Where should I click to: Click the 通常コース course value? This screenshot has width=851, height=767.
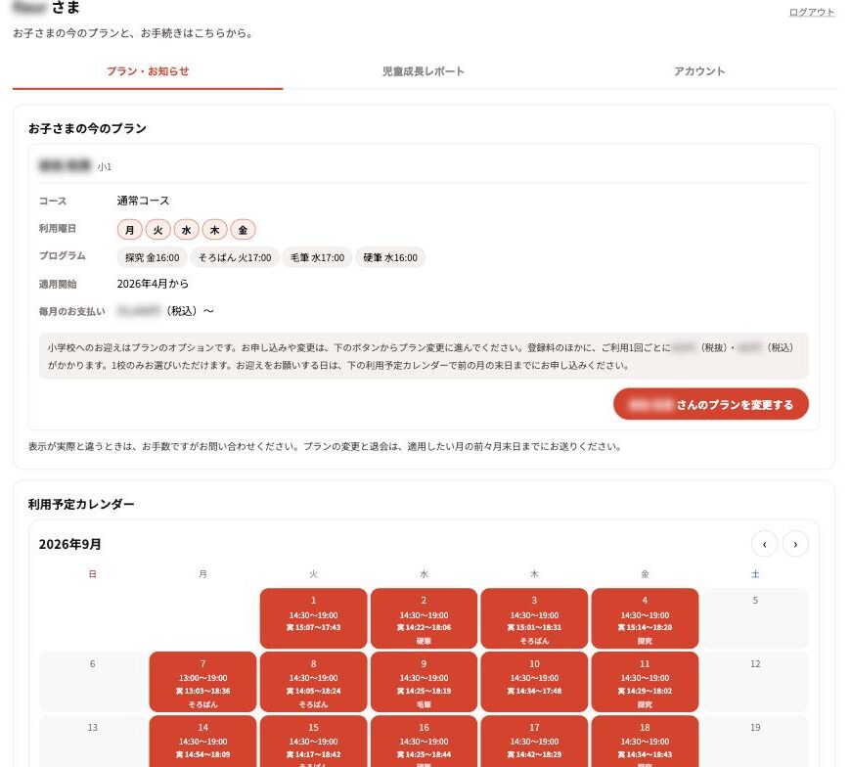click(x=143, y=201)
